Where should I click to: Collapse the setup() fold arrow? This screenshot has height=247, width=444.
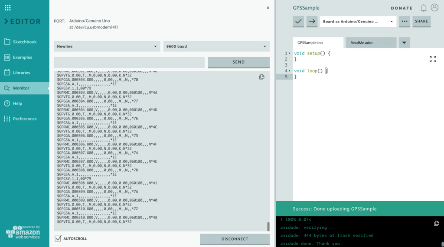coord(289,53)
